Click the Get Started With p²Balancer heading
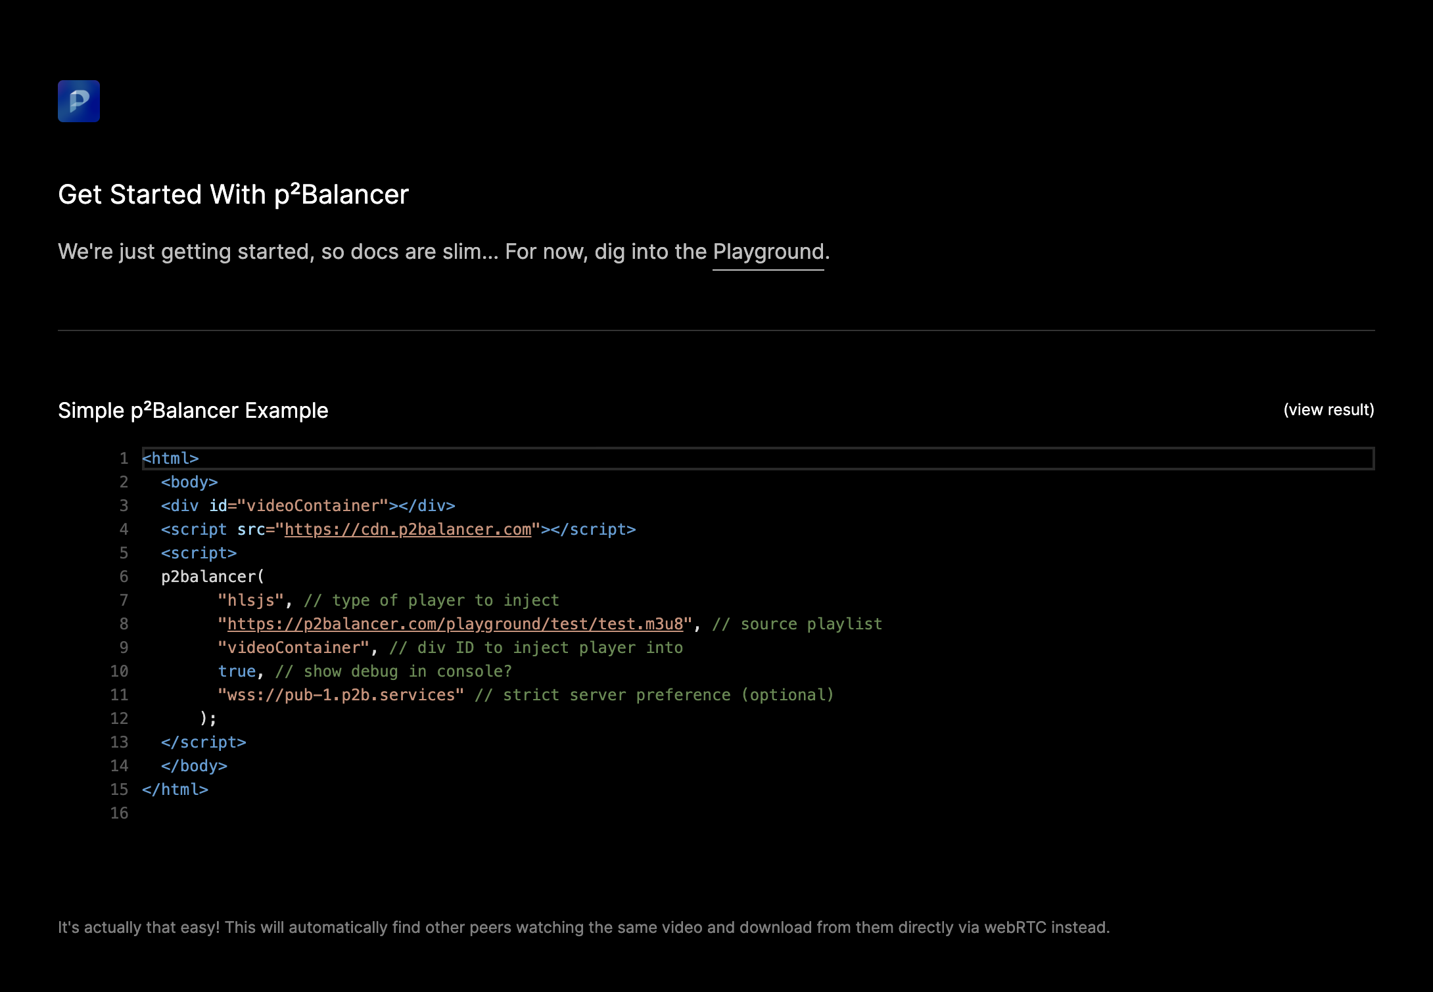Image resolution: width=1433 pixels, height=992 pixels. [x=233, y=194]
